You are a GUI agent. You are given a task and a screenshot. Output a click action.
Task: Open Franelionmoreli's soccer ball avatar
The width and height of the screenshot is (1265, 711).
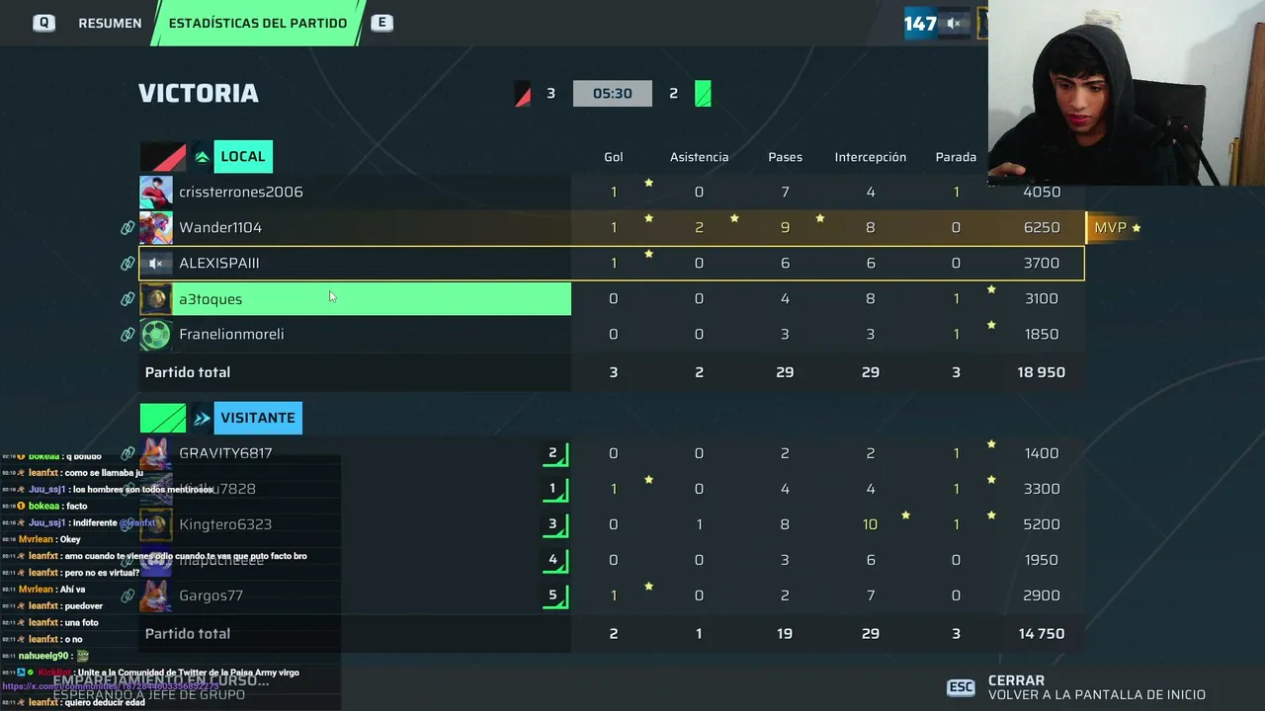click(155, 334)
